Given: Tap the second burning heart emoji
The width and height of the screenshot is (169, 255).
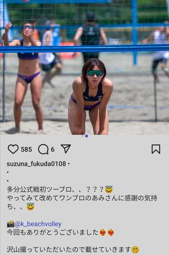Looking at the screenshot, I should (x=111, y=232).
